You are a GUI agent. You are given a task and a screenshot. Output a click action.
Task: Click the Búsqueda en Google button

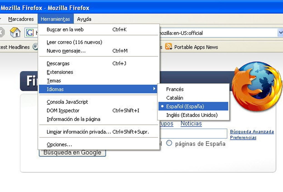pos(72,153)
